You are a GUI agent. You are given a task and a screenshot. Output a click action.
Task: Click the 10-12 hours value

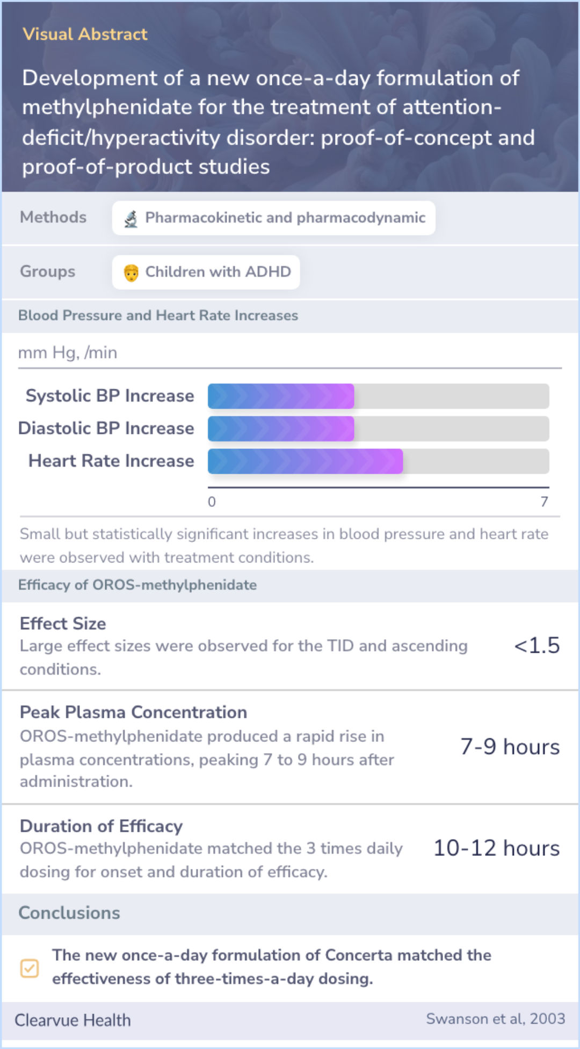(x=497, y=848)
